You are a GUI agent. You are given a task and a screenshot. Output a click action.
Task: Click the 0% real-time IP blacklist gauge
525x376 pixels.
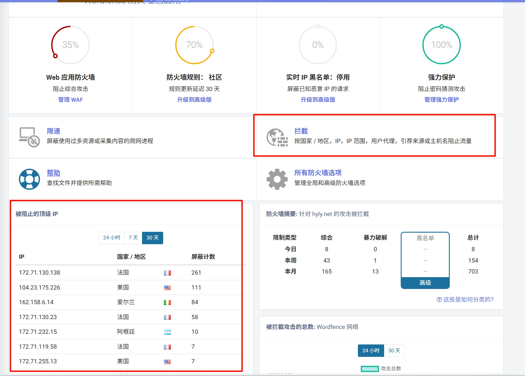[x=318, y=45]
